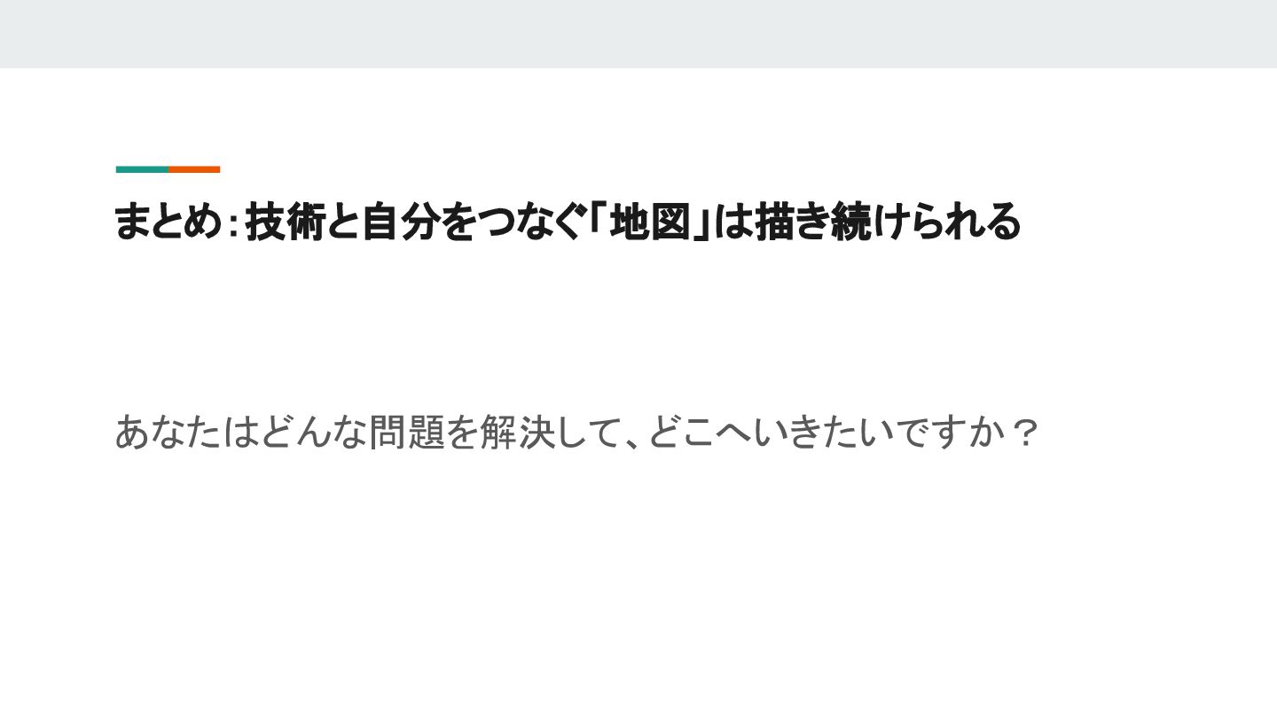Viewport: 1277px width, 718px height.
Task: Click the teal accent bar above the title
Action: point(142,169)
